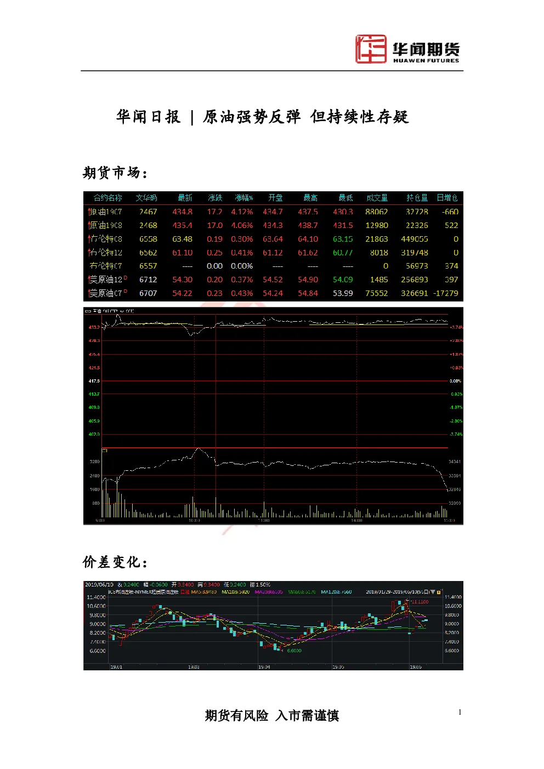Click the MA120 indicator label
The height and width of the screenshot is (769, 544).
point(336,592)
